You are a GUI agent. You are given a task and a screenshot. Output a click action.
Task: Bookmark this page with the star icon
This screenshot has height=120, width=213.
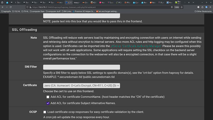(x=182, y=7)
